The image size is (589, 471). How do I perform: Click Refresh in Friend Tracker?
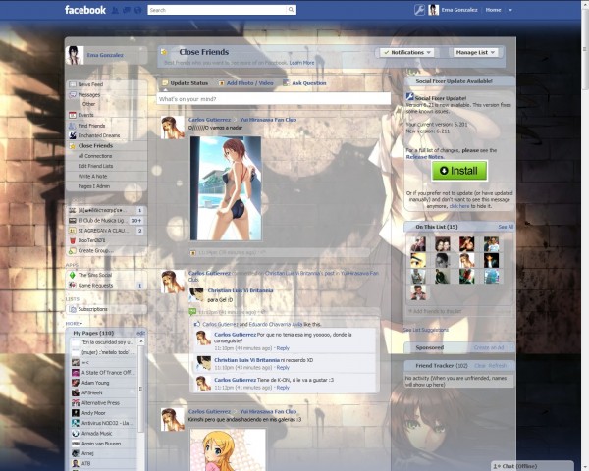[498, 366]
